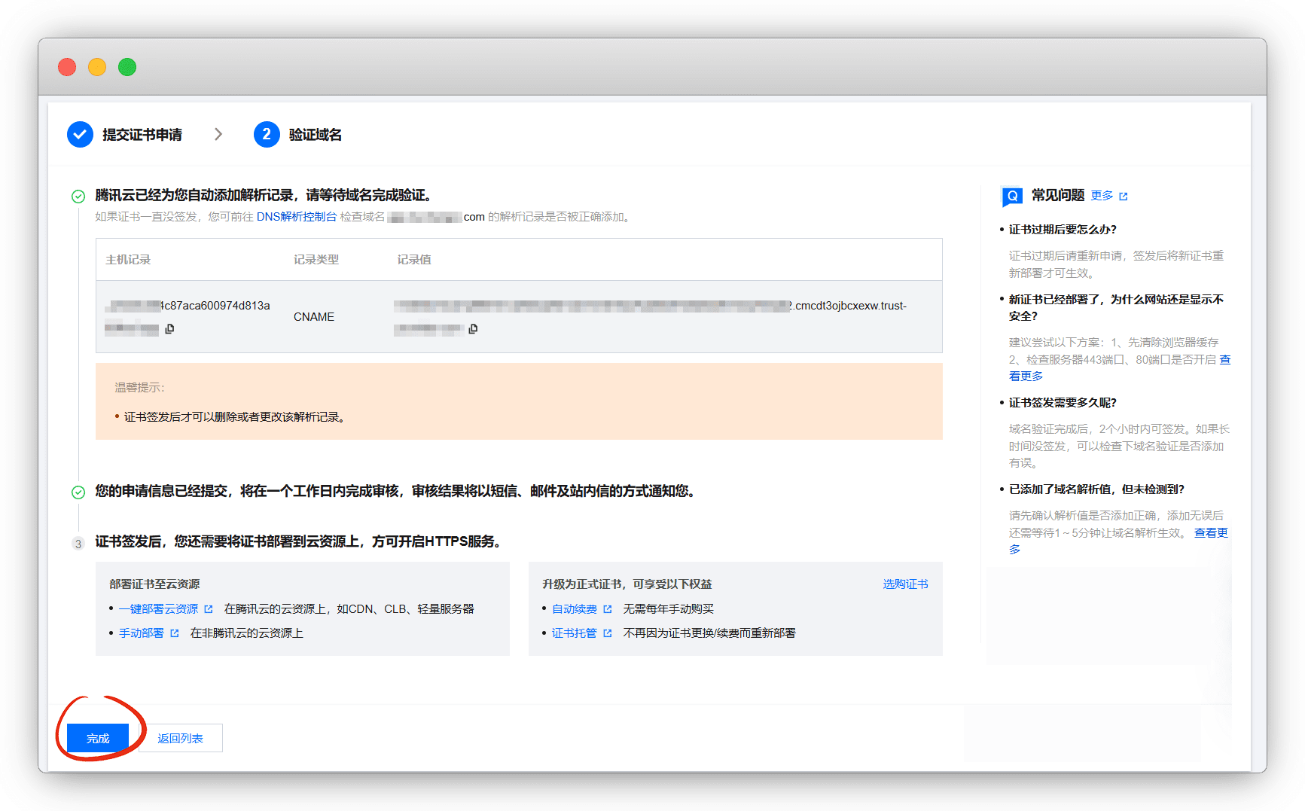Click external link icon beside 更多
Screen dimensions: 1305x811
(1124, 197)
